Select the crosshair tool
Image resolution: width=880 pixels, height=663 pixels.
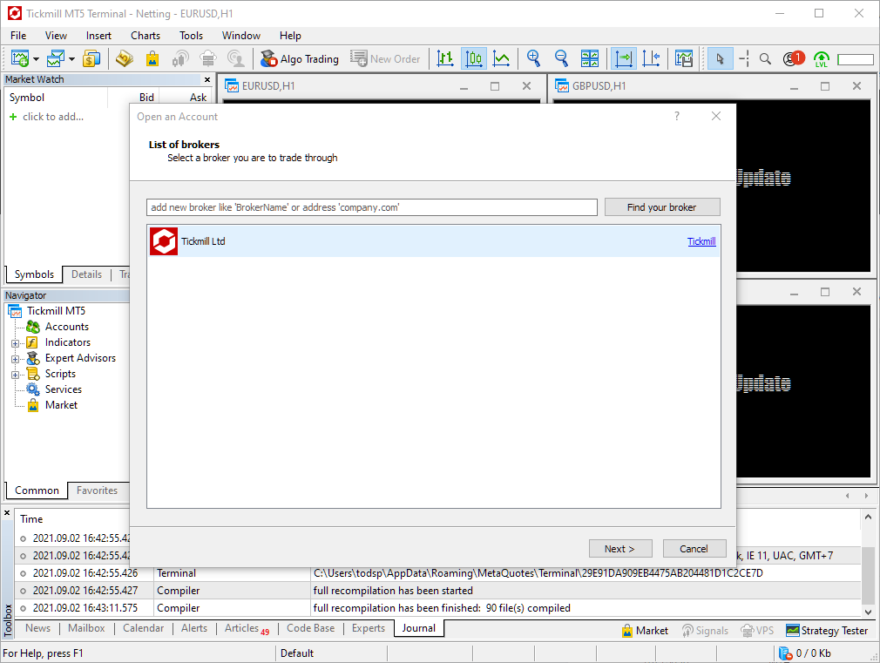click(x=743, y=58)
